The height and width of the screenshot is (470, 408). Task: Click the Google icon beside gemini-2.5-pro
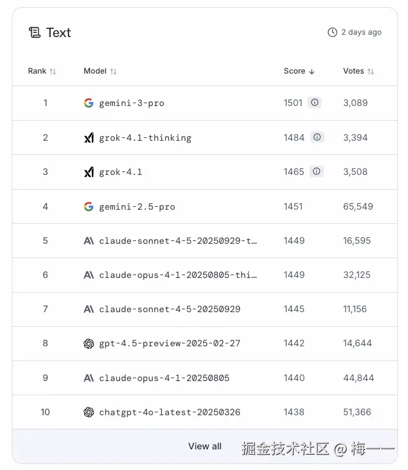click(x=89, y=207)
